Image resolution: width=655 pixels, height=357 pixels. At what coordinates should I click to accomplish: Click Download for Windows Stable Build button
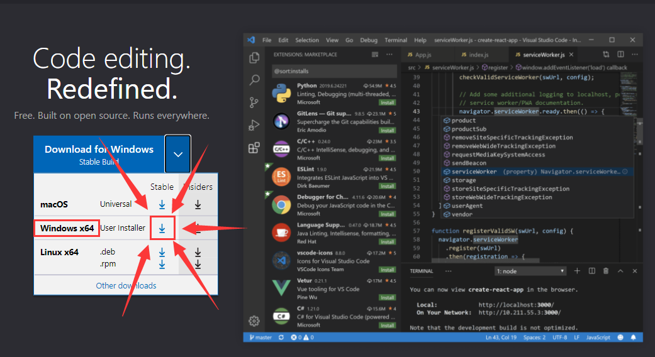(99, 154)
